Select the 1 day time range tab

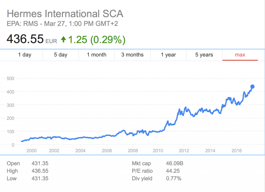point(25,55)
